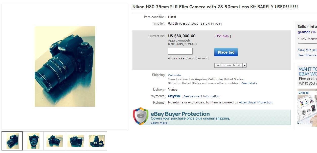
Task: Open the fourth camera thumbnail photo
Action: 76,141
